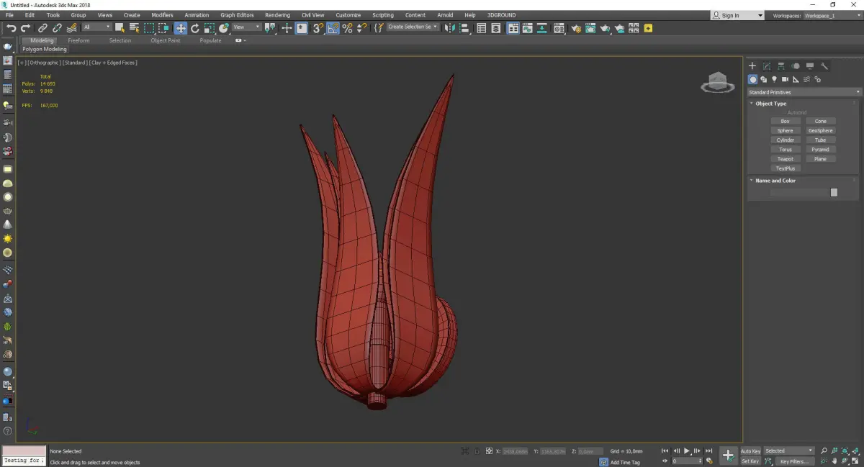Click the Redo arrow icon
This screenshot has width=864, height=467.
coord(25,28)
